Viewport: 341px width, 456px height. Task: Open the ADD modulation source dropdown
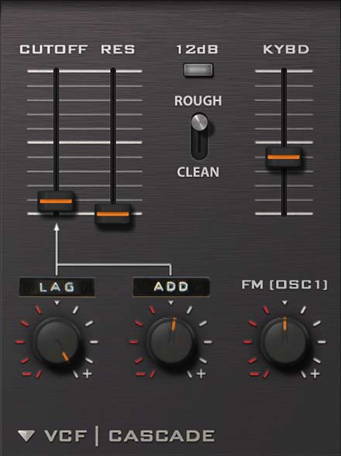click(171, 287)
